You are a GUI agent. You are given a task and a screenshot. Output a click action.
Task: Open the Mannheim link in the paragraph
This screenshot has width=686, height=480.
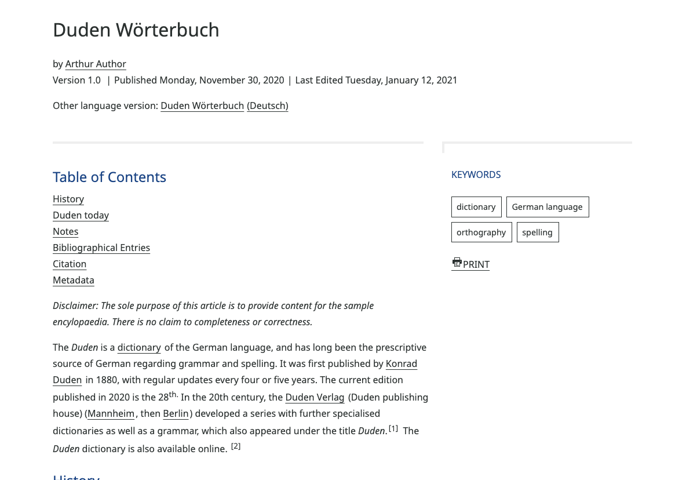(111, 413)
